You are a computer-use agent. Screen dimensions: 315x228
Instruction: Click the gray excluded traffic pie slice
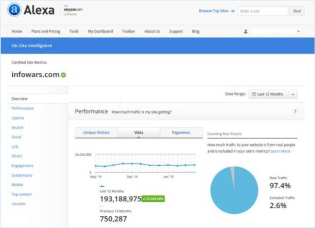click(232, 175)
